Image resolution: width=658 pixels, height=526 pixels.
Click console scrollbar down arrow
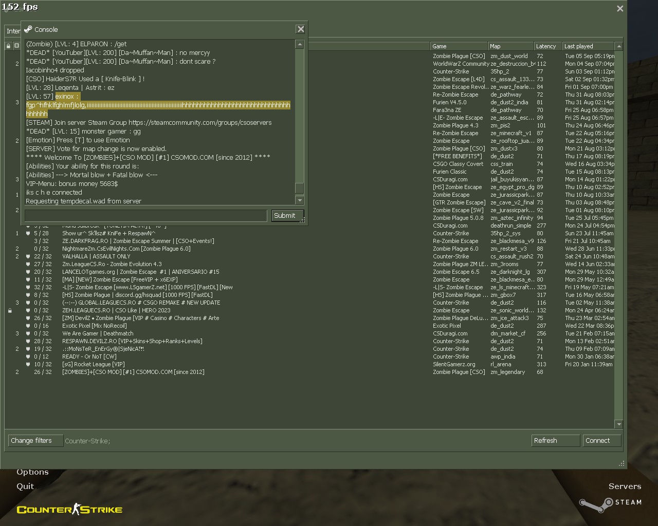point(300,200)
